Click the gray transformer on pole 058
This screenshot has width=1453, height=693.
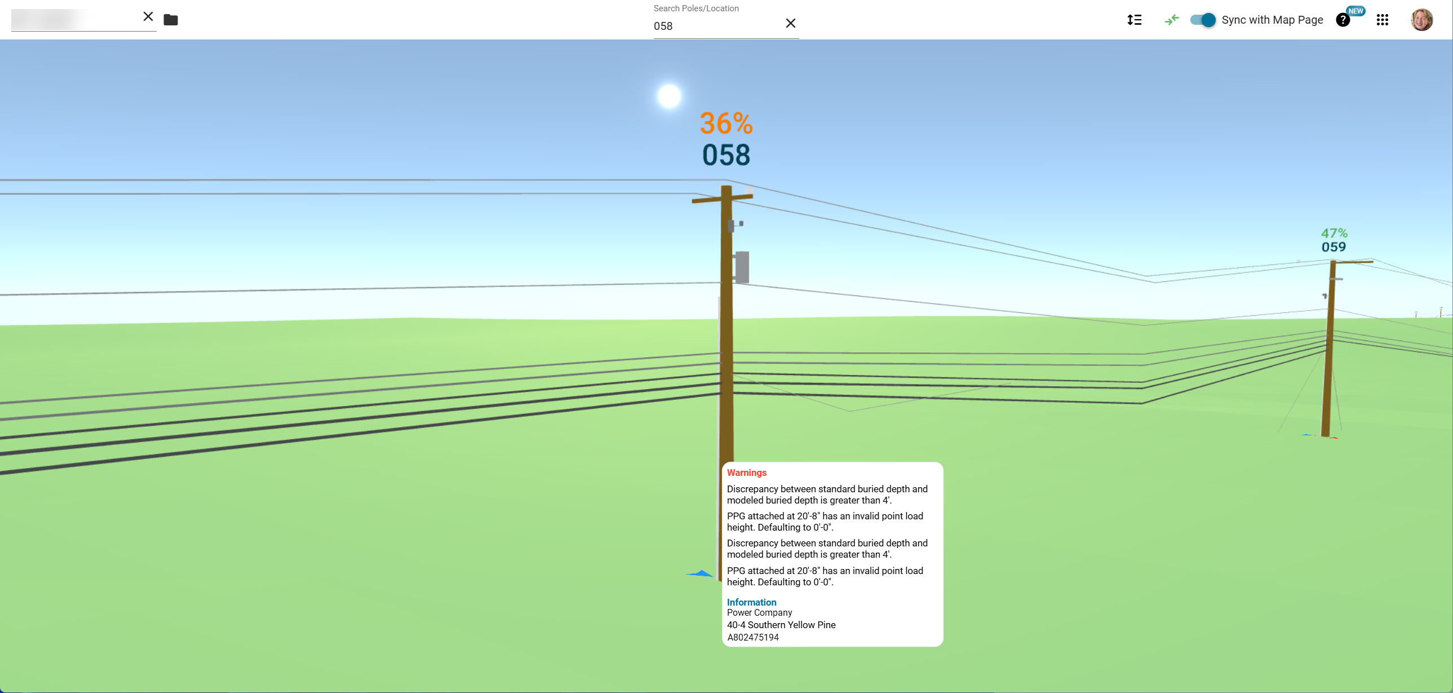click(x=742, y=267)
